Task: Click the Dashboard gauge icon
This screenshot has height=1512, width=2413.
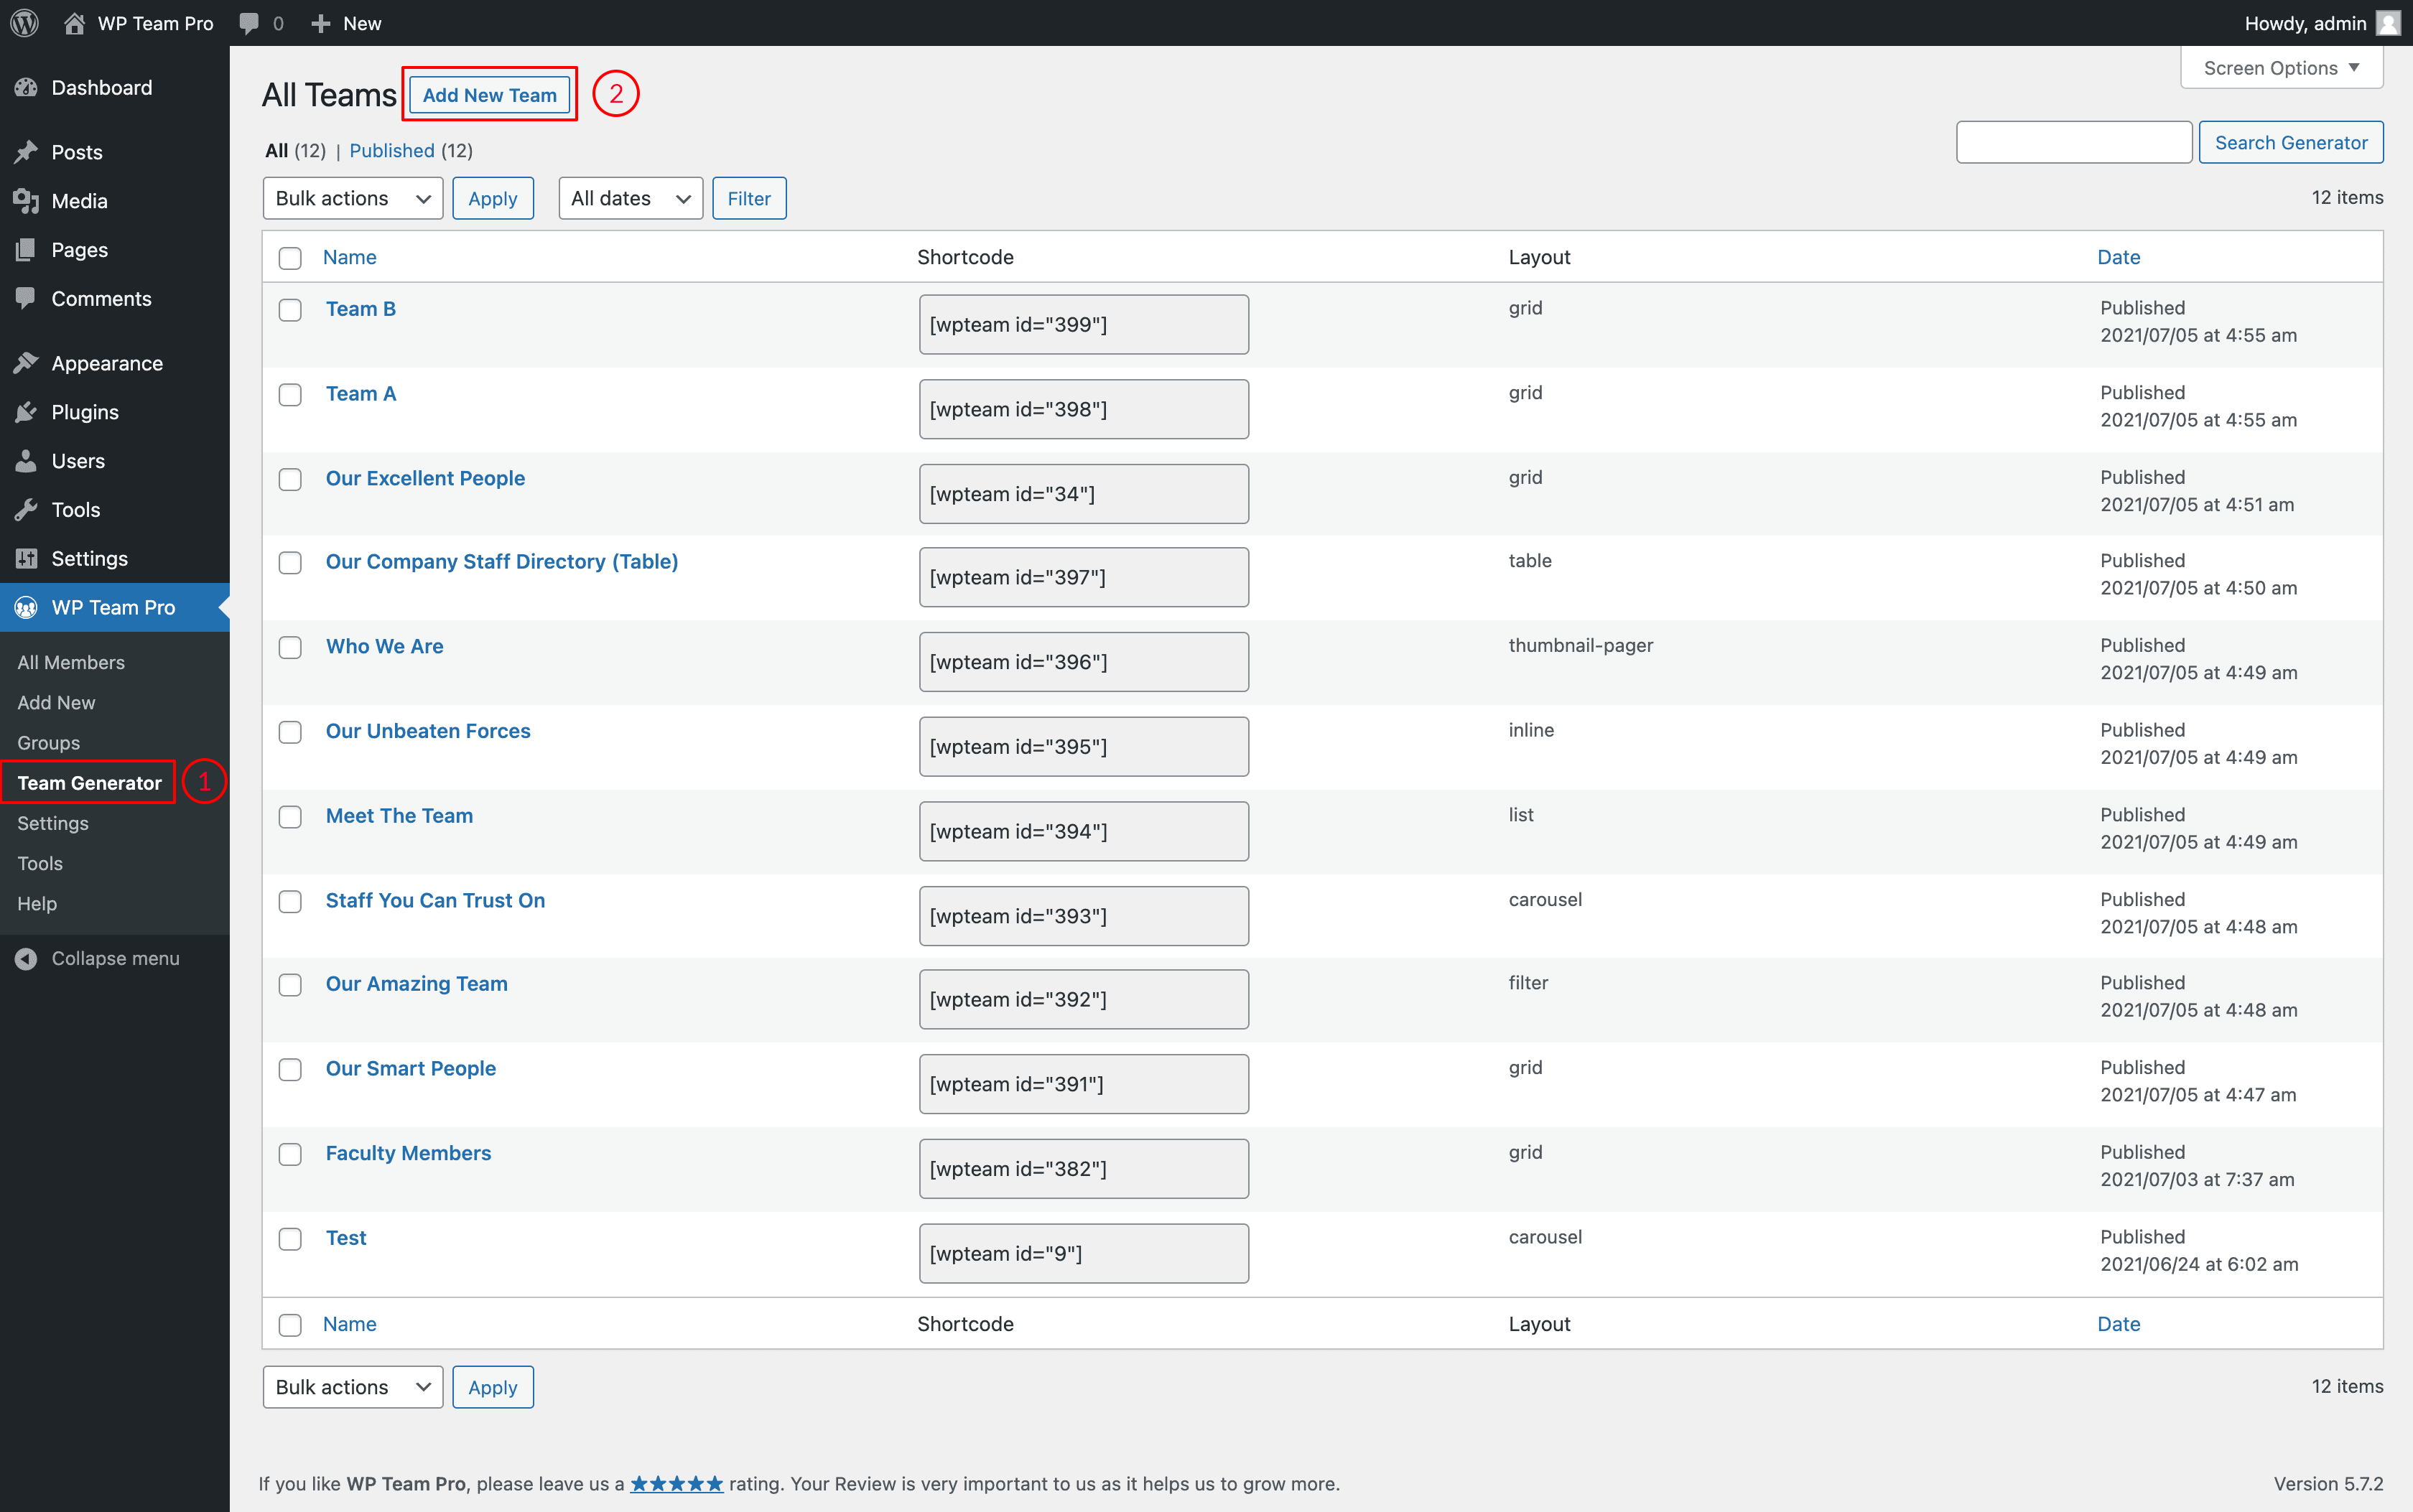Action: (26, 88)
